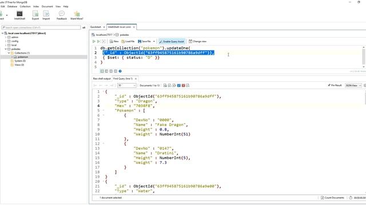The image size is (366, 205).
Task: Select the IntelliShell local conn tab
Action: pos(120,27)
